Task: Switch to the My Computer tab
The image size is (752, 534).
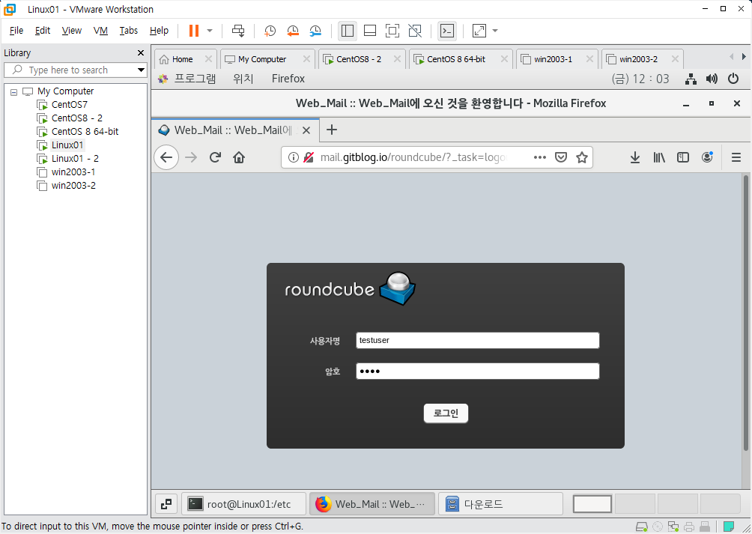Action: (x=262, y=59)
